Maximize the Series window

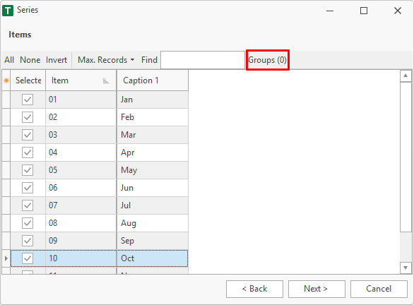click(364, 11)
